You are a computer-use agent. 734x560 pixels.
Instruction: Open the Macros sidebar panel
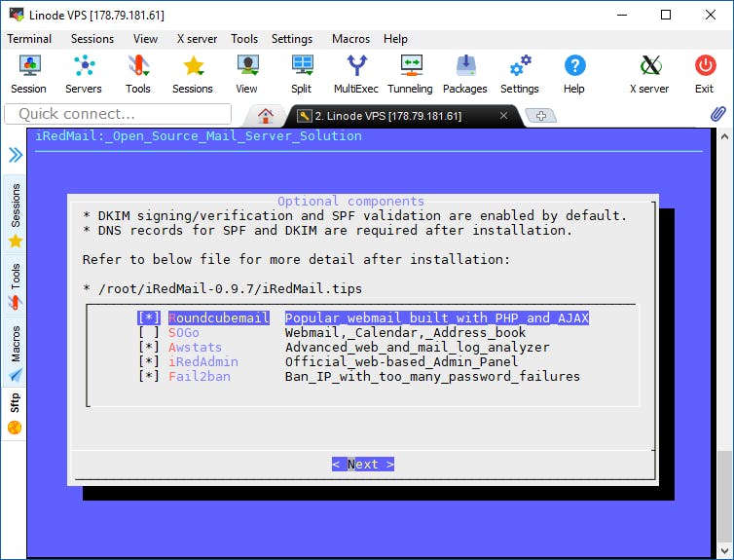coord(15,353)
